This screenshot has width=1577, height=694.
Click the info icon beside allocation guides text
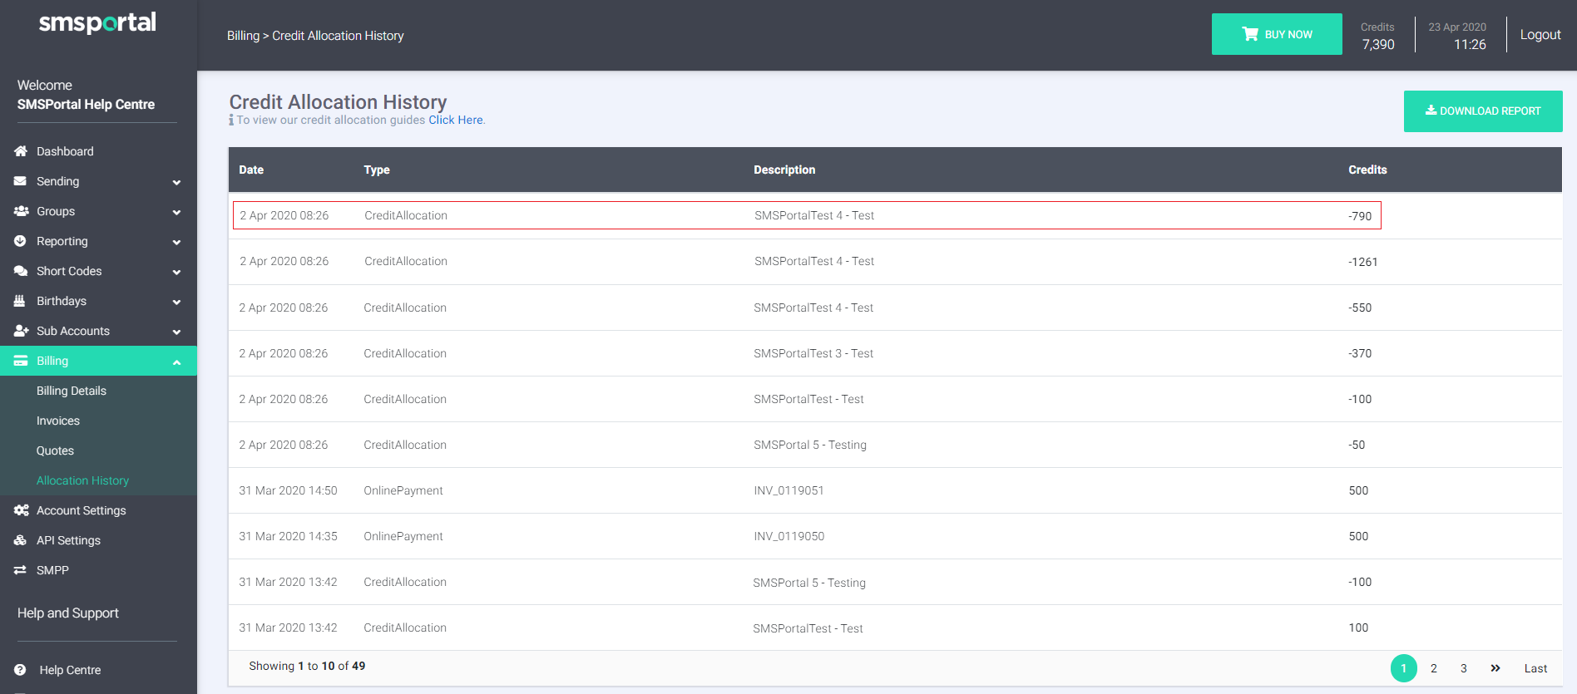[x=231, y=121]
